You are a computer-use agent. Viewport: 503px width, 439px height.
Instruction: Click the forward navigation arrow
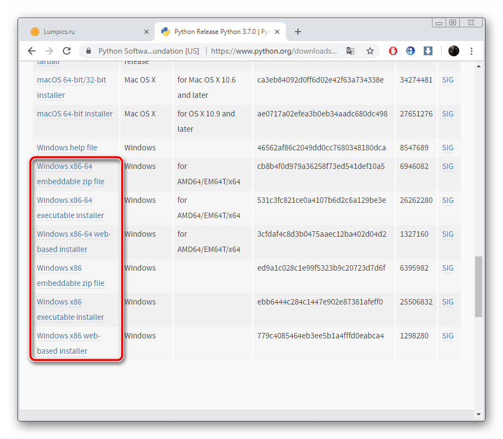pos(49,51)
